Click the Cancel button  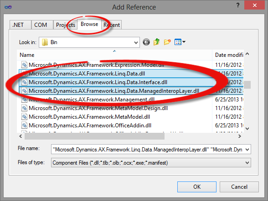(239, 187)
